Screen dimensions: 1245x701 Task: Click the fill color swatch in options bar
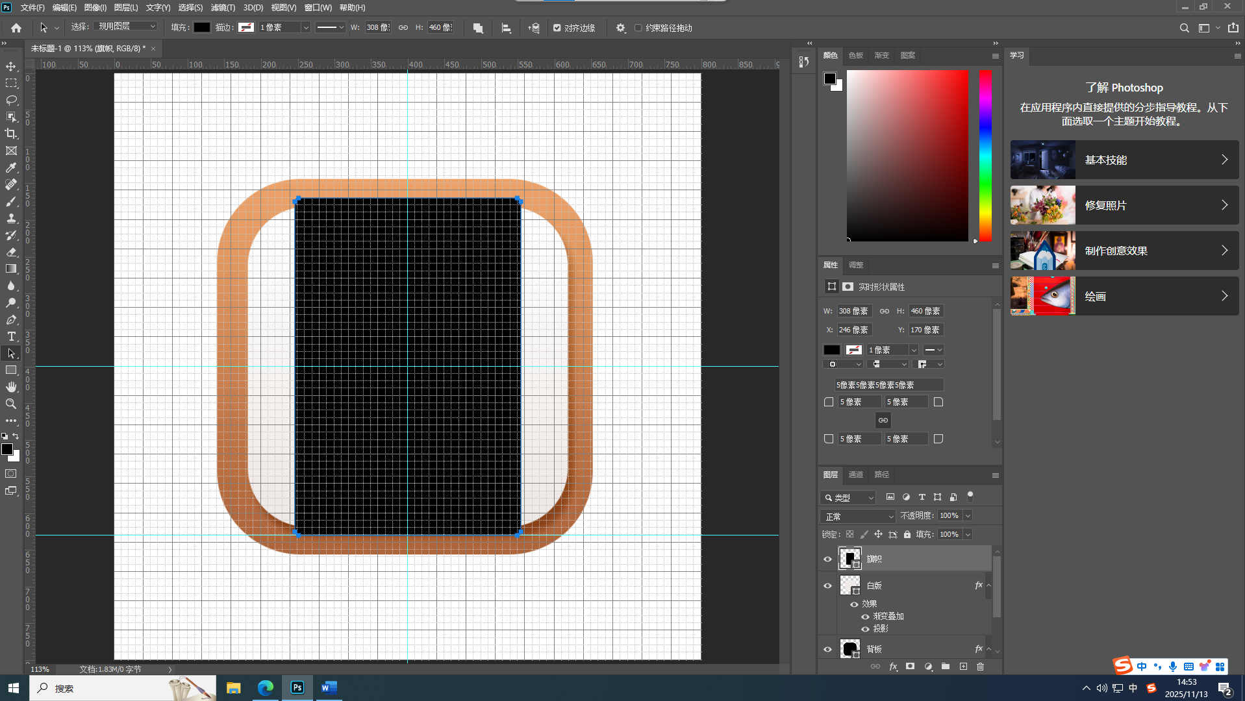(x=202, y=27)
